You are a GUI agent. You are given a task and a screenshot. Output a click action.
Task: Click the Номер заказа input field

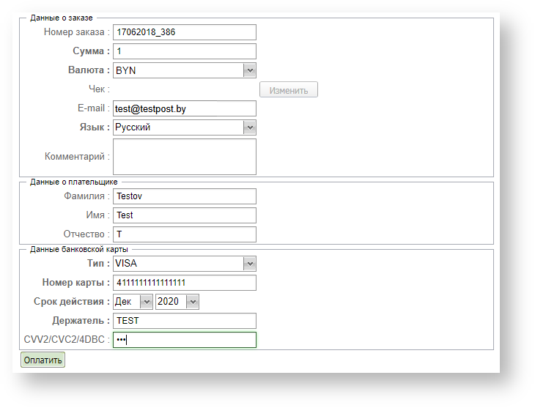(184, 32)
